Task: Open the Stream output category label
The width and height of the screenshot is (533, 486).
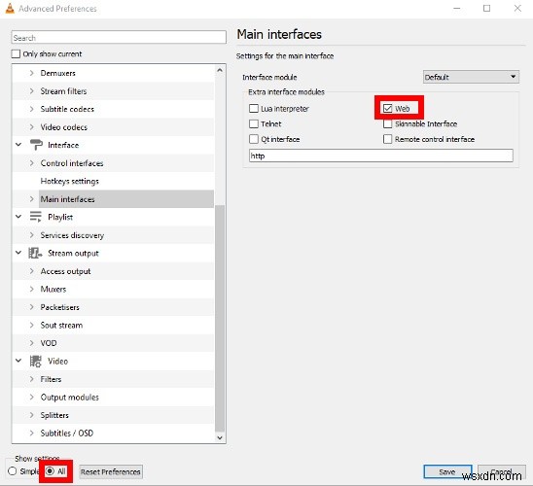Action: tap(73, 254)
